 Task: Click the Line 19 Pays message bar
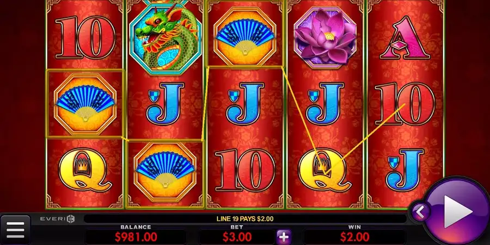[245, 219]
